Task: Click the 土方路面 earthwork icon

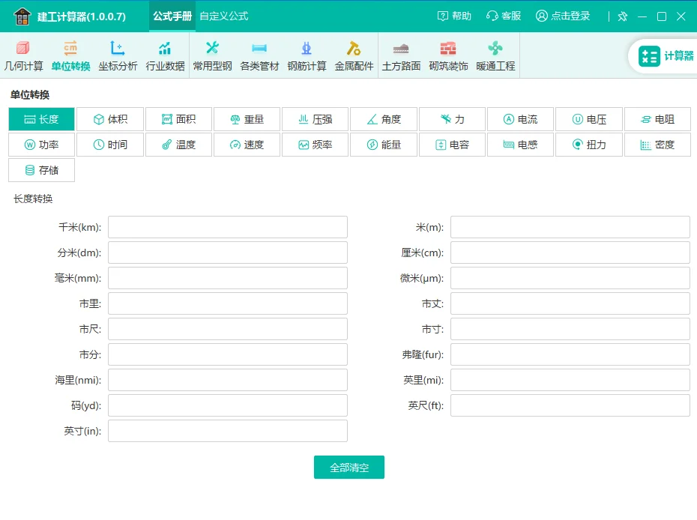Action: click(x=401, y=55)
